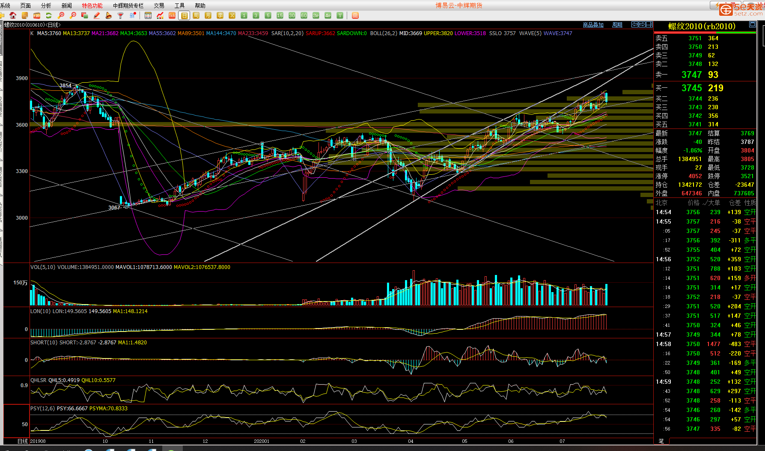Click the 笔 tab below trade list

click(x=661, y=441)
